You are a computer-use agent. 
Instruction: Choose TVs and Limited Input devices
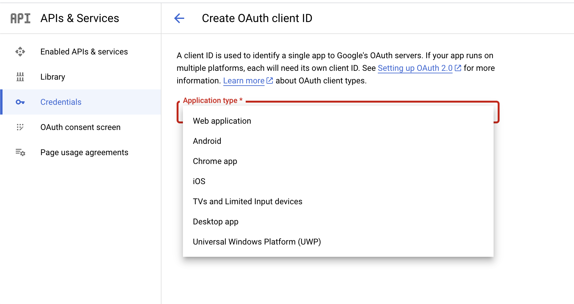click(x=248, y=201)
